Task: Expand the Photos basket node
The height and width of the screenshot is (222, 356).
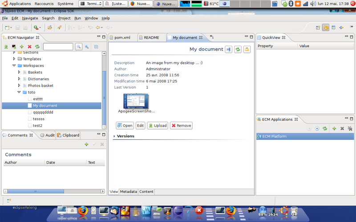Action: [19, 85]
